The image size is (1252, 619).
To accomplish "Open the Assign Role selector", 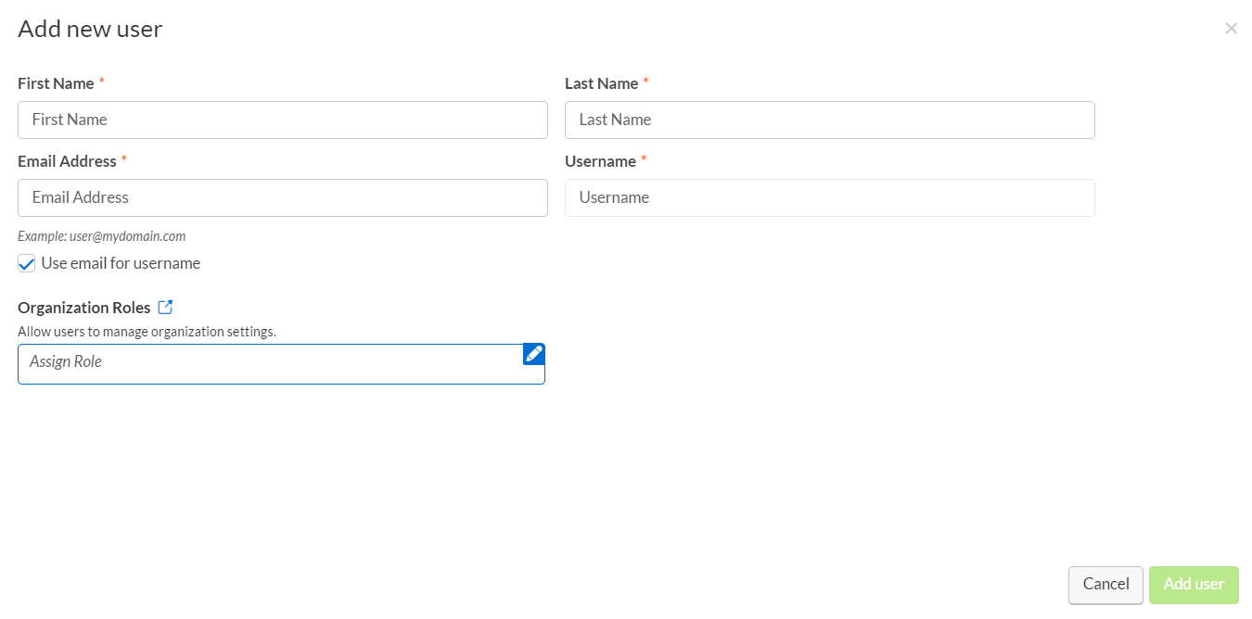I will click(x=269, y=363).
